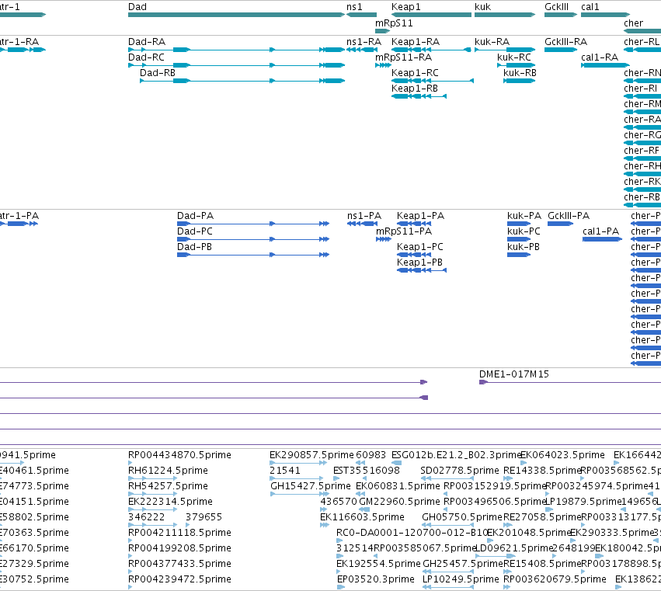The image size is (661, 591).
Task: Select transcript mRpS11-RA
Action: tap(403, 57)
